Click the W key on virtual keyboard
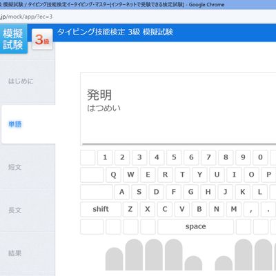 point(130,175)
